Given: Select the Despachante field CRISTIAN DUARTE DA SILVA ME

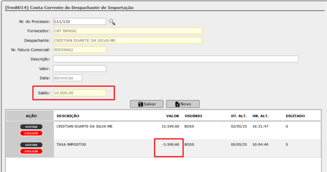Looking at the screenshot, I should click(x=128, y=40).
